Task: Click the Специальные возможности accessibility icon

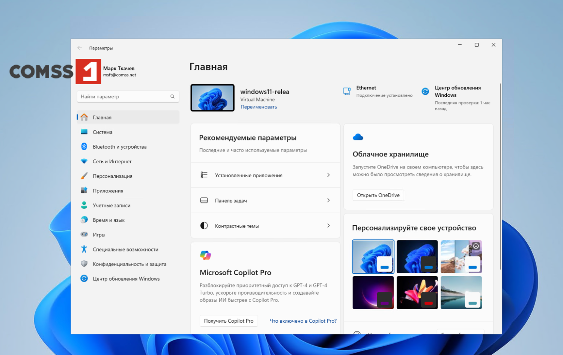Action: tap(84, 249)
